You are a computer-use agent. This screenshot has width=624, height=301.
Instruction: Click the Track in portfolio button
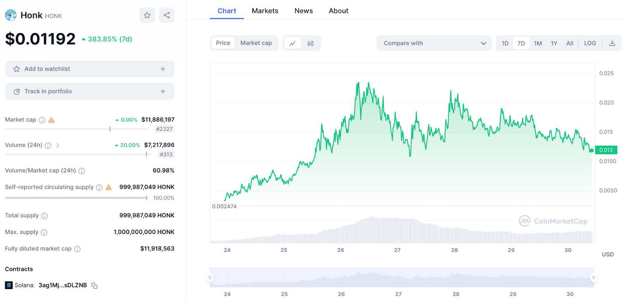(x=90, y=92)
